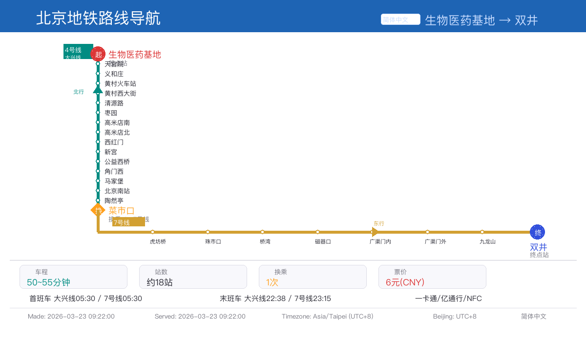586x361 pixels.
Task: Select the 4号线 大兴线 line badge
Action: pyautogui.click(x=78, y=51)
